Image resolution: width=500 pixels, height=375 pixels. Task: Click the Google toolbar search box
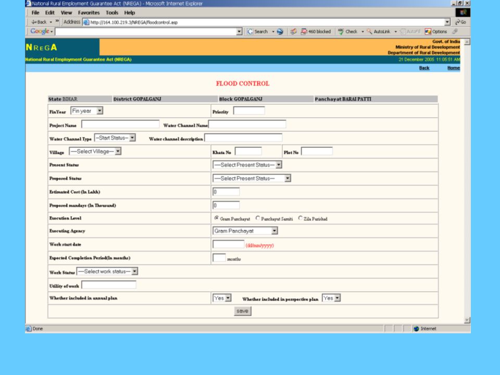[146, 32]
